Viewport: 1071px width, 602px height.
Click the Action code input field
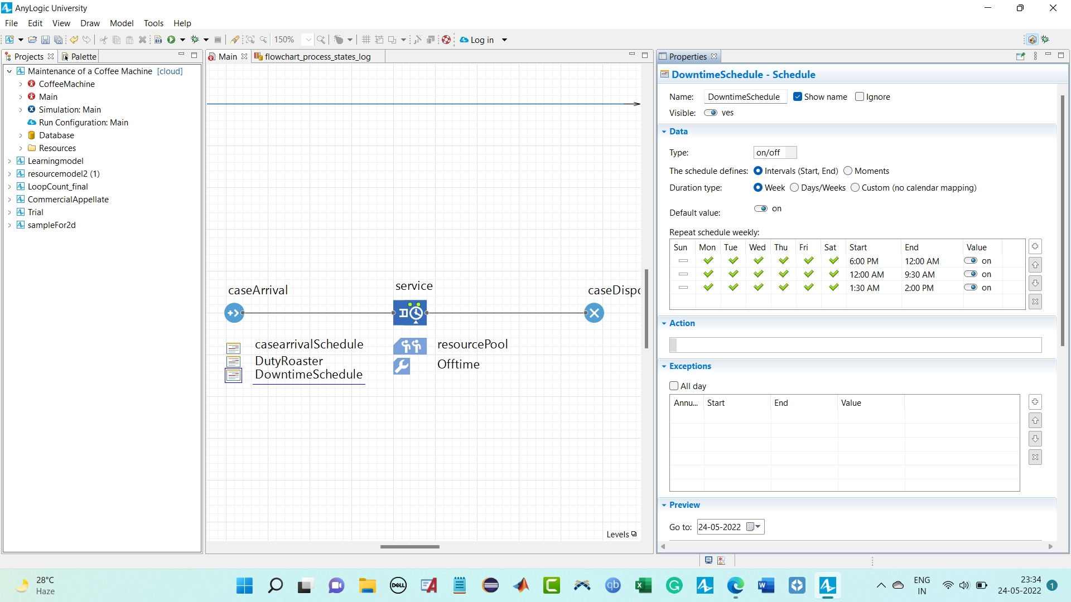(855, 345)
